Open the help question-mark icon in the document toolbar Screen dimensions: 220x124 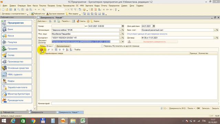[88, 21]
